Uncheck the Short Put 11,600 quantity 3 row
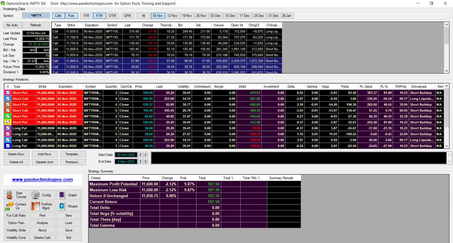 point(8,93)
